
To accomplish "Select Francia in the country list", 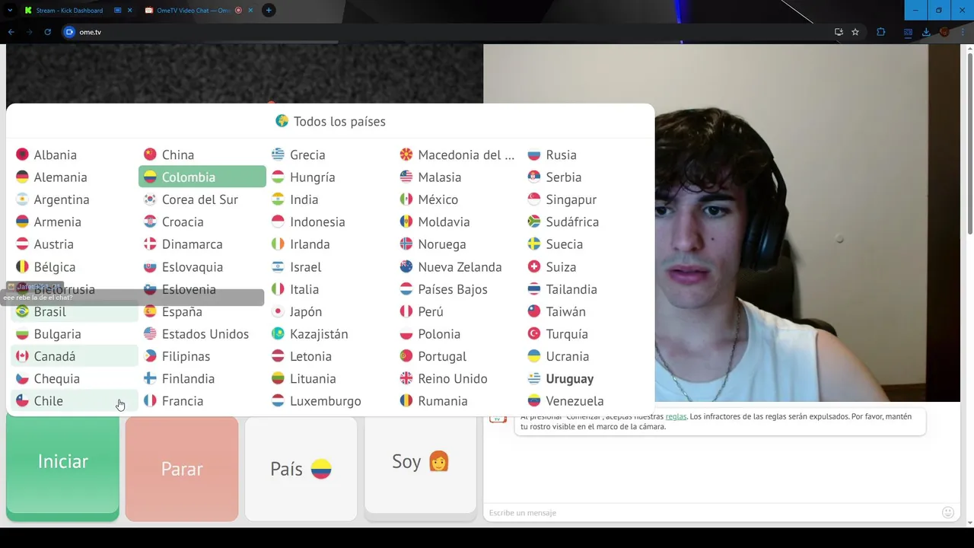I will [x=202, y=400].
